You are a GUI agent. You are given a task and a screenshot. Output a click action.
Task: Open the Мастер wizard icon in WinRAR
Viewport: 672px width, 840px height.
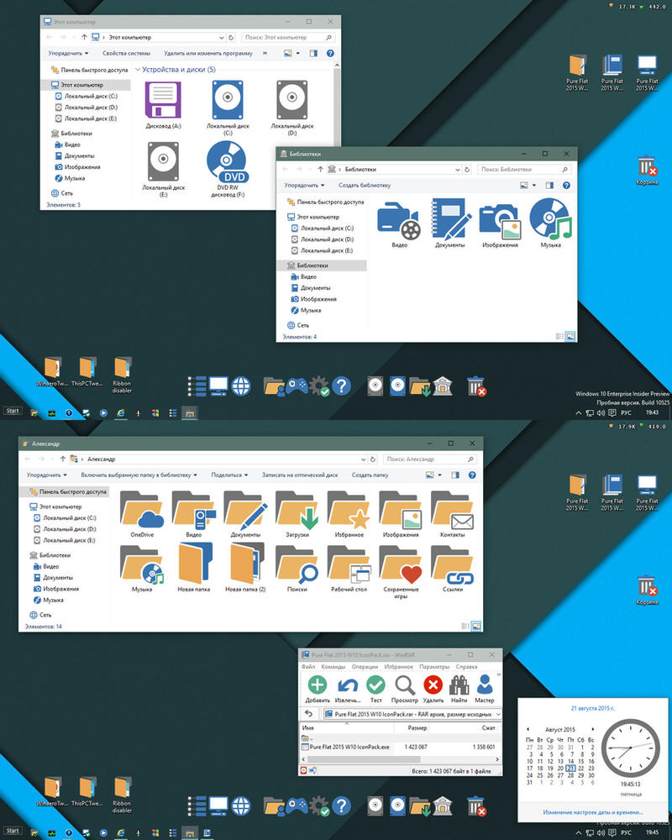click(x=485, y=685)
